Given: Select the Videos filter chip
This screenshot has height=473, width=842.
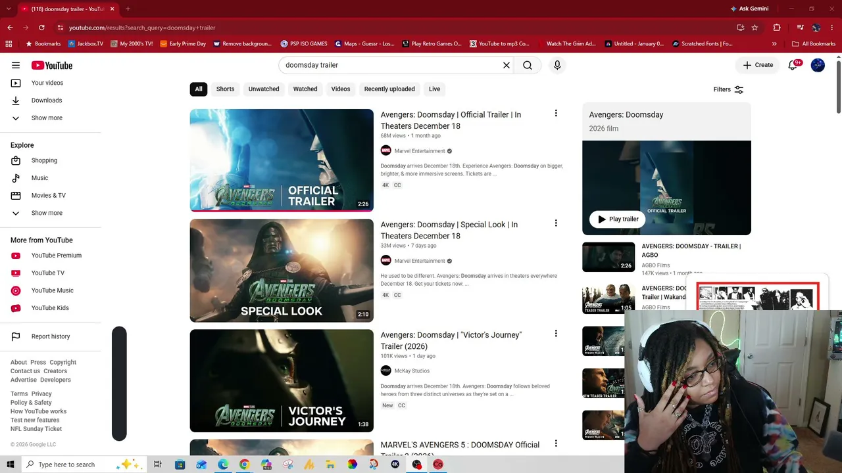Looking at the screenshot, I should point(341,89).
